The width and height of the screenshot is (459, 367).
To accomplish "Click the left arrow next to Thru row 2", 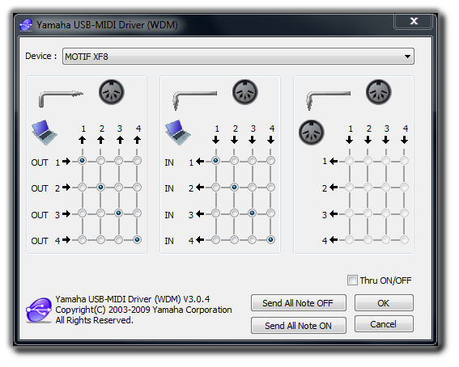I will click(x=334, y=187).
